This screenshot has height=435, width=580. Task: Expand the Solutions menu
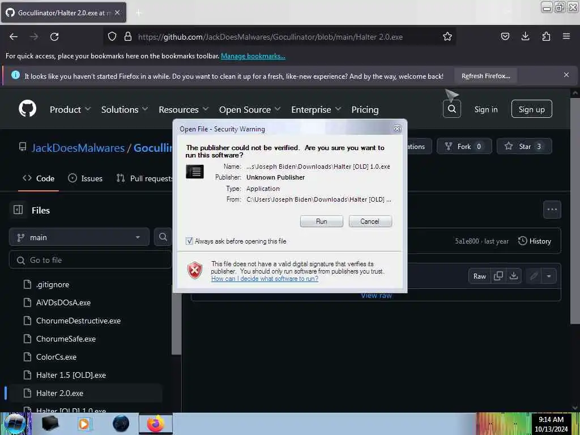(124, 109)
